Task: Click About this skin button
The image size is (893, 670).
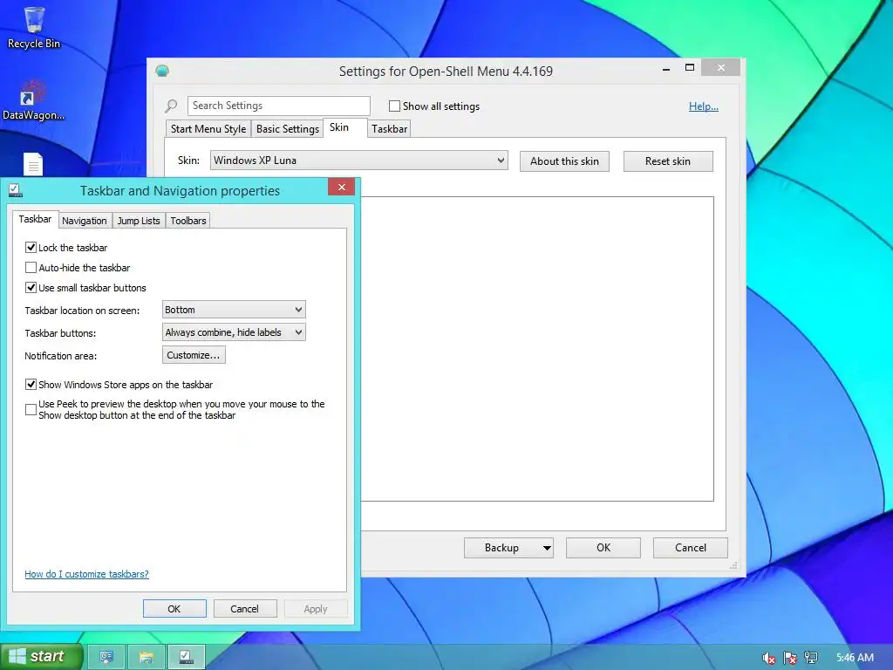Action: click(564, 161)
